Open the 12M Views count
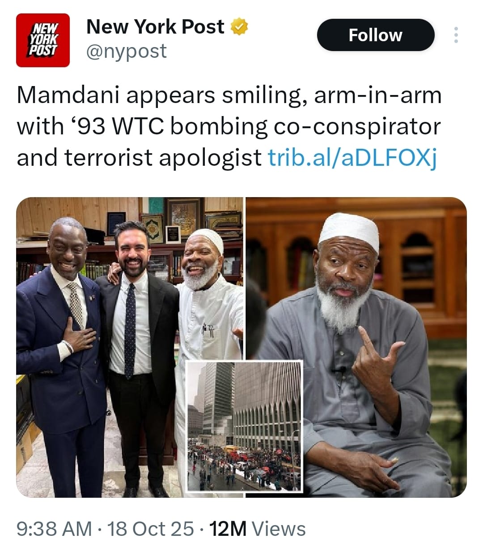 [258, 529]
